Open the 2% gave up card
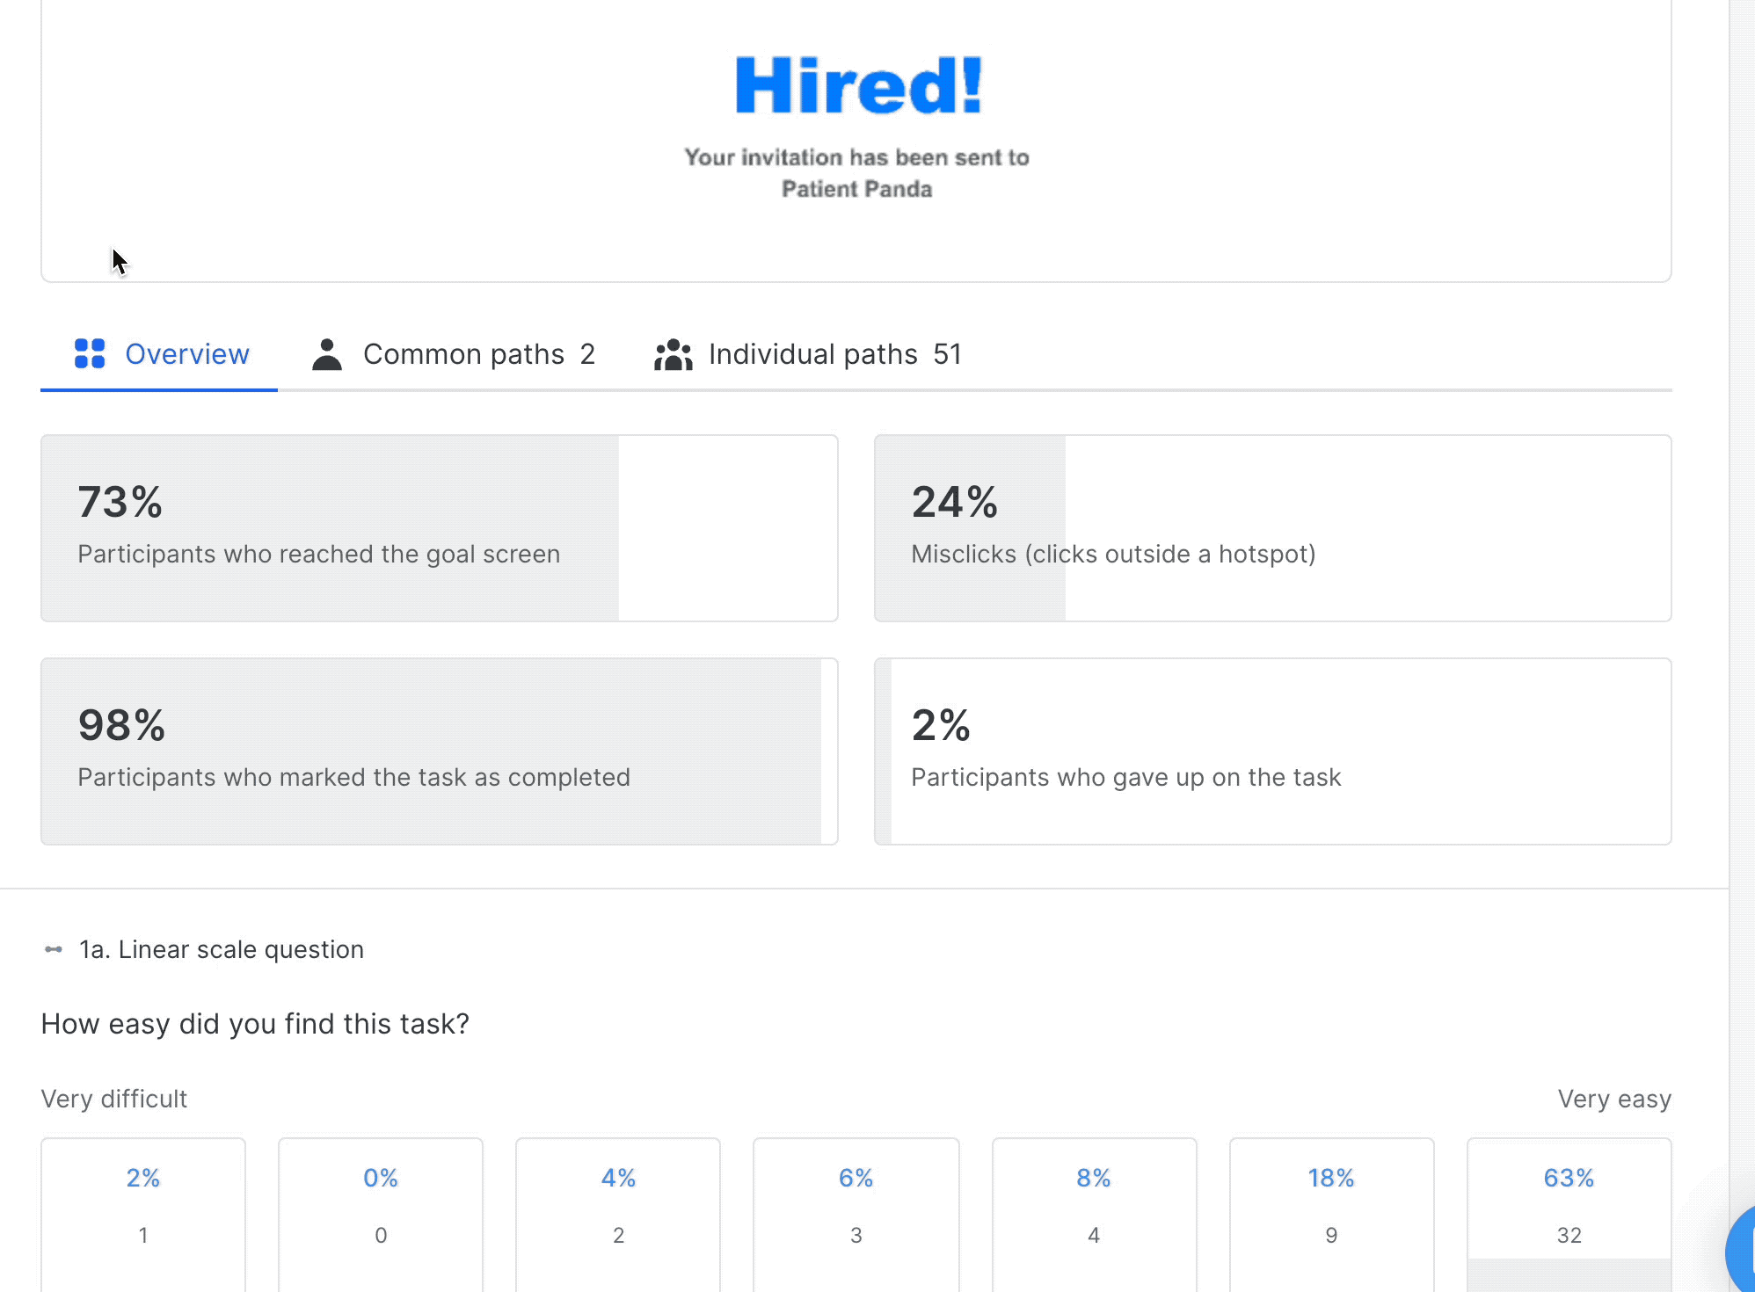The height and width of the screenshot is (1292, 1755). (x=1272, y=751)
